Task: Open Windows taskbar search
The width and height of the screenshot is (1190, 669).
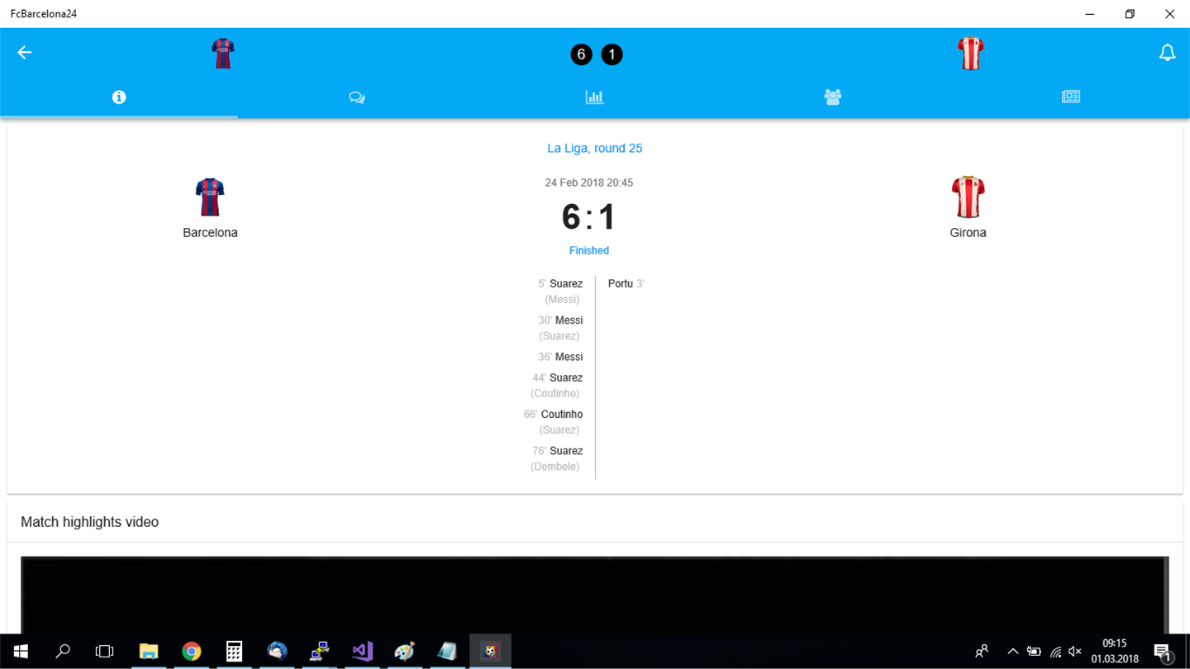Action: 63,652
